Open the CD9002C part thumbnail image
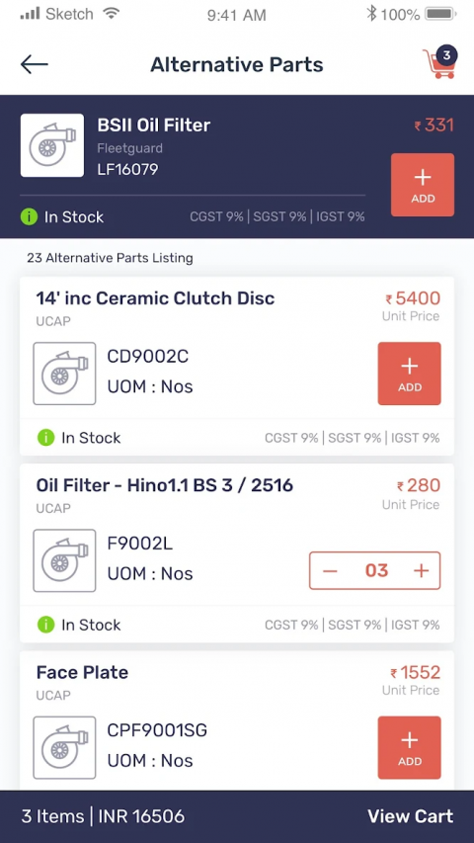Viewport: 474px width, 843px height. click(64, 374)
